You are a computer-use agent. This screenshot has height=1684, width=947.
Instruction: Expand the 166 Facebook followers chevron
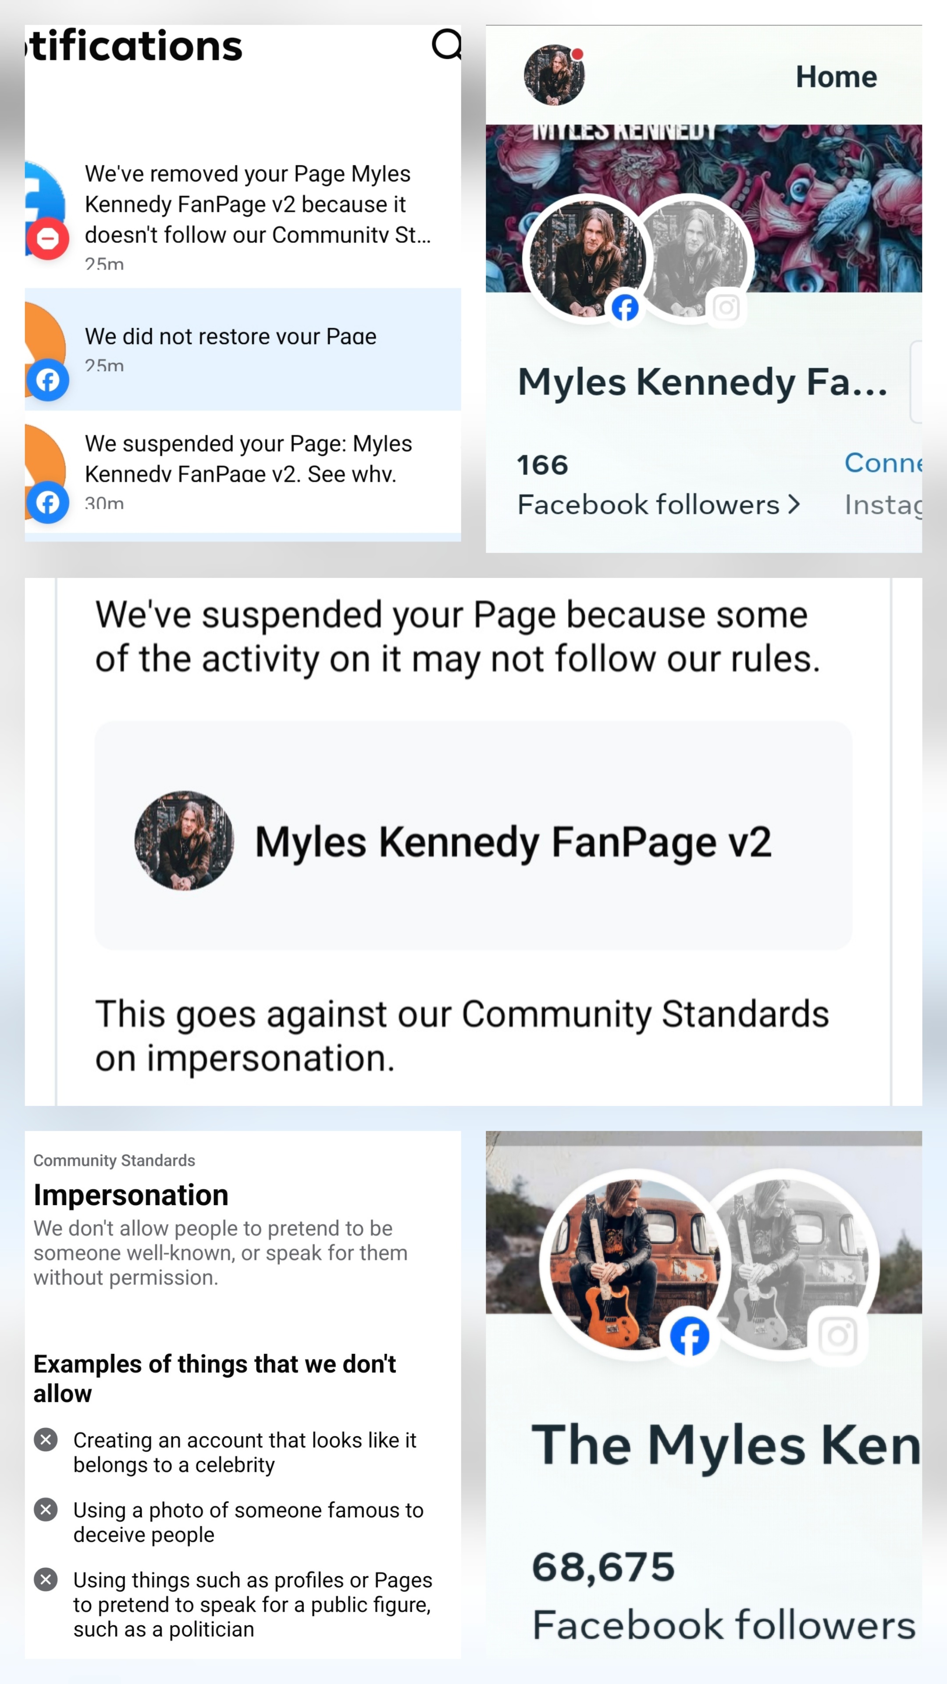794,504
